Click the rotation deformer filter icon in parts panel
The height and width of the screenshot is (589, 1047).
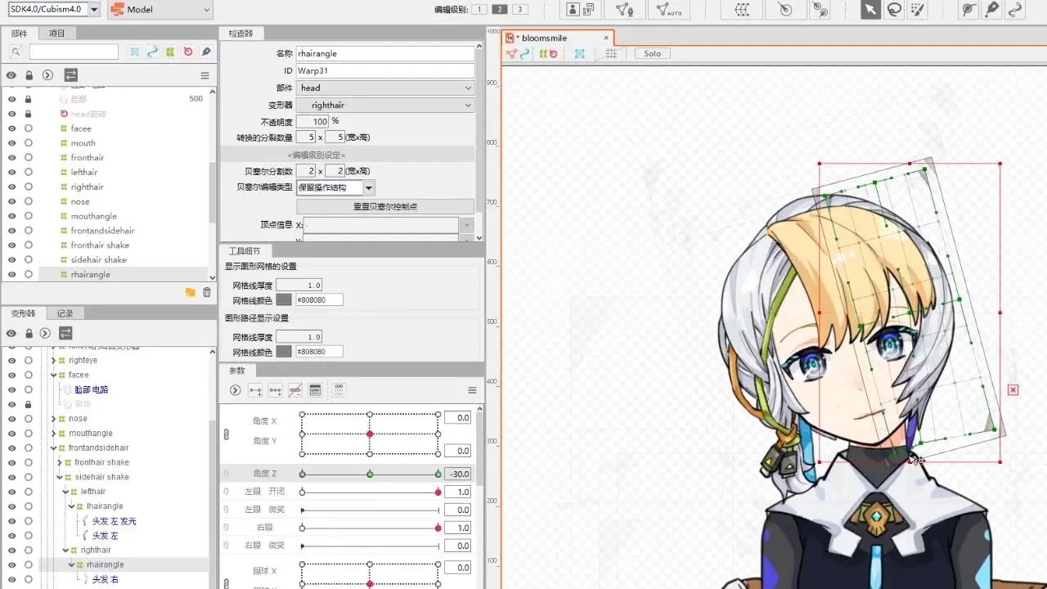tap(187, 52)
